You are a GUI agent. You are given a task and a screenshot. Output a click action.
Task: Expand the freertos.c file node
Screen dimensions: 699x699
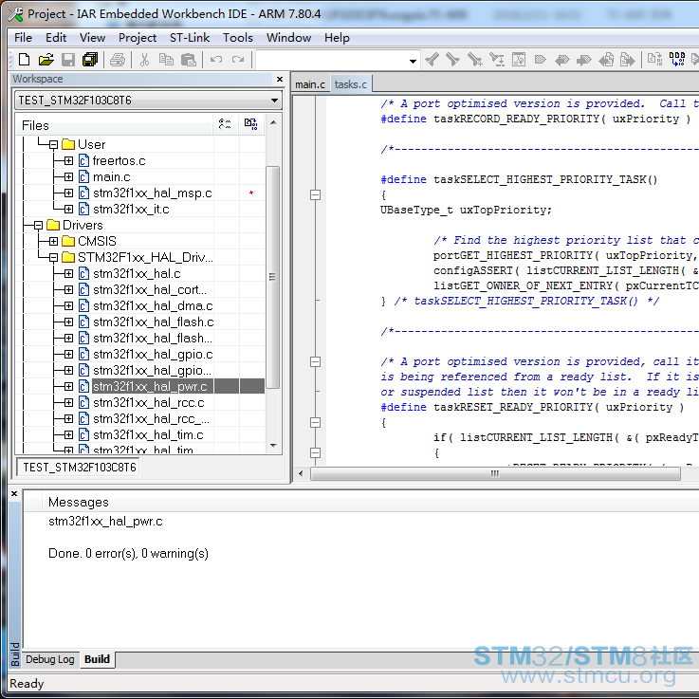68,160
